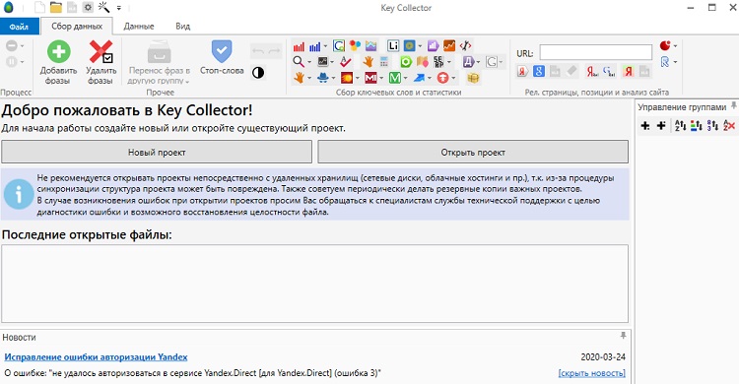The width and height of the screenshot is (739, 384).
Task: Click into the URL input field
Action: tap(596, 52)
